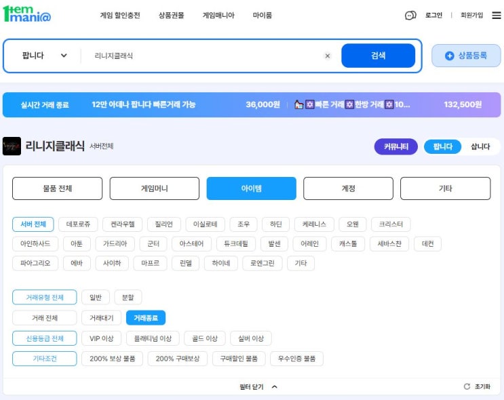Viewport: 504px width, 400px height.
Task: Filter by VIP 이상 credit grade
Action: coord(101,338)
